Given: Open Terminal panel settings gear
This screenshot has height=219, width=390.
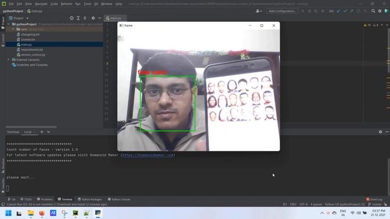Looking at the screenshot, I should (380, 132).
